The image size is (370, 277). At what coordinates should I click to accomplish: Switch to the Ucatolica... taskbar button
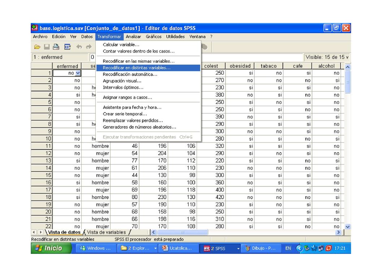tap(178, 248)
